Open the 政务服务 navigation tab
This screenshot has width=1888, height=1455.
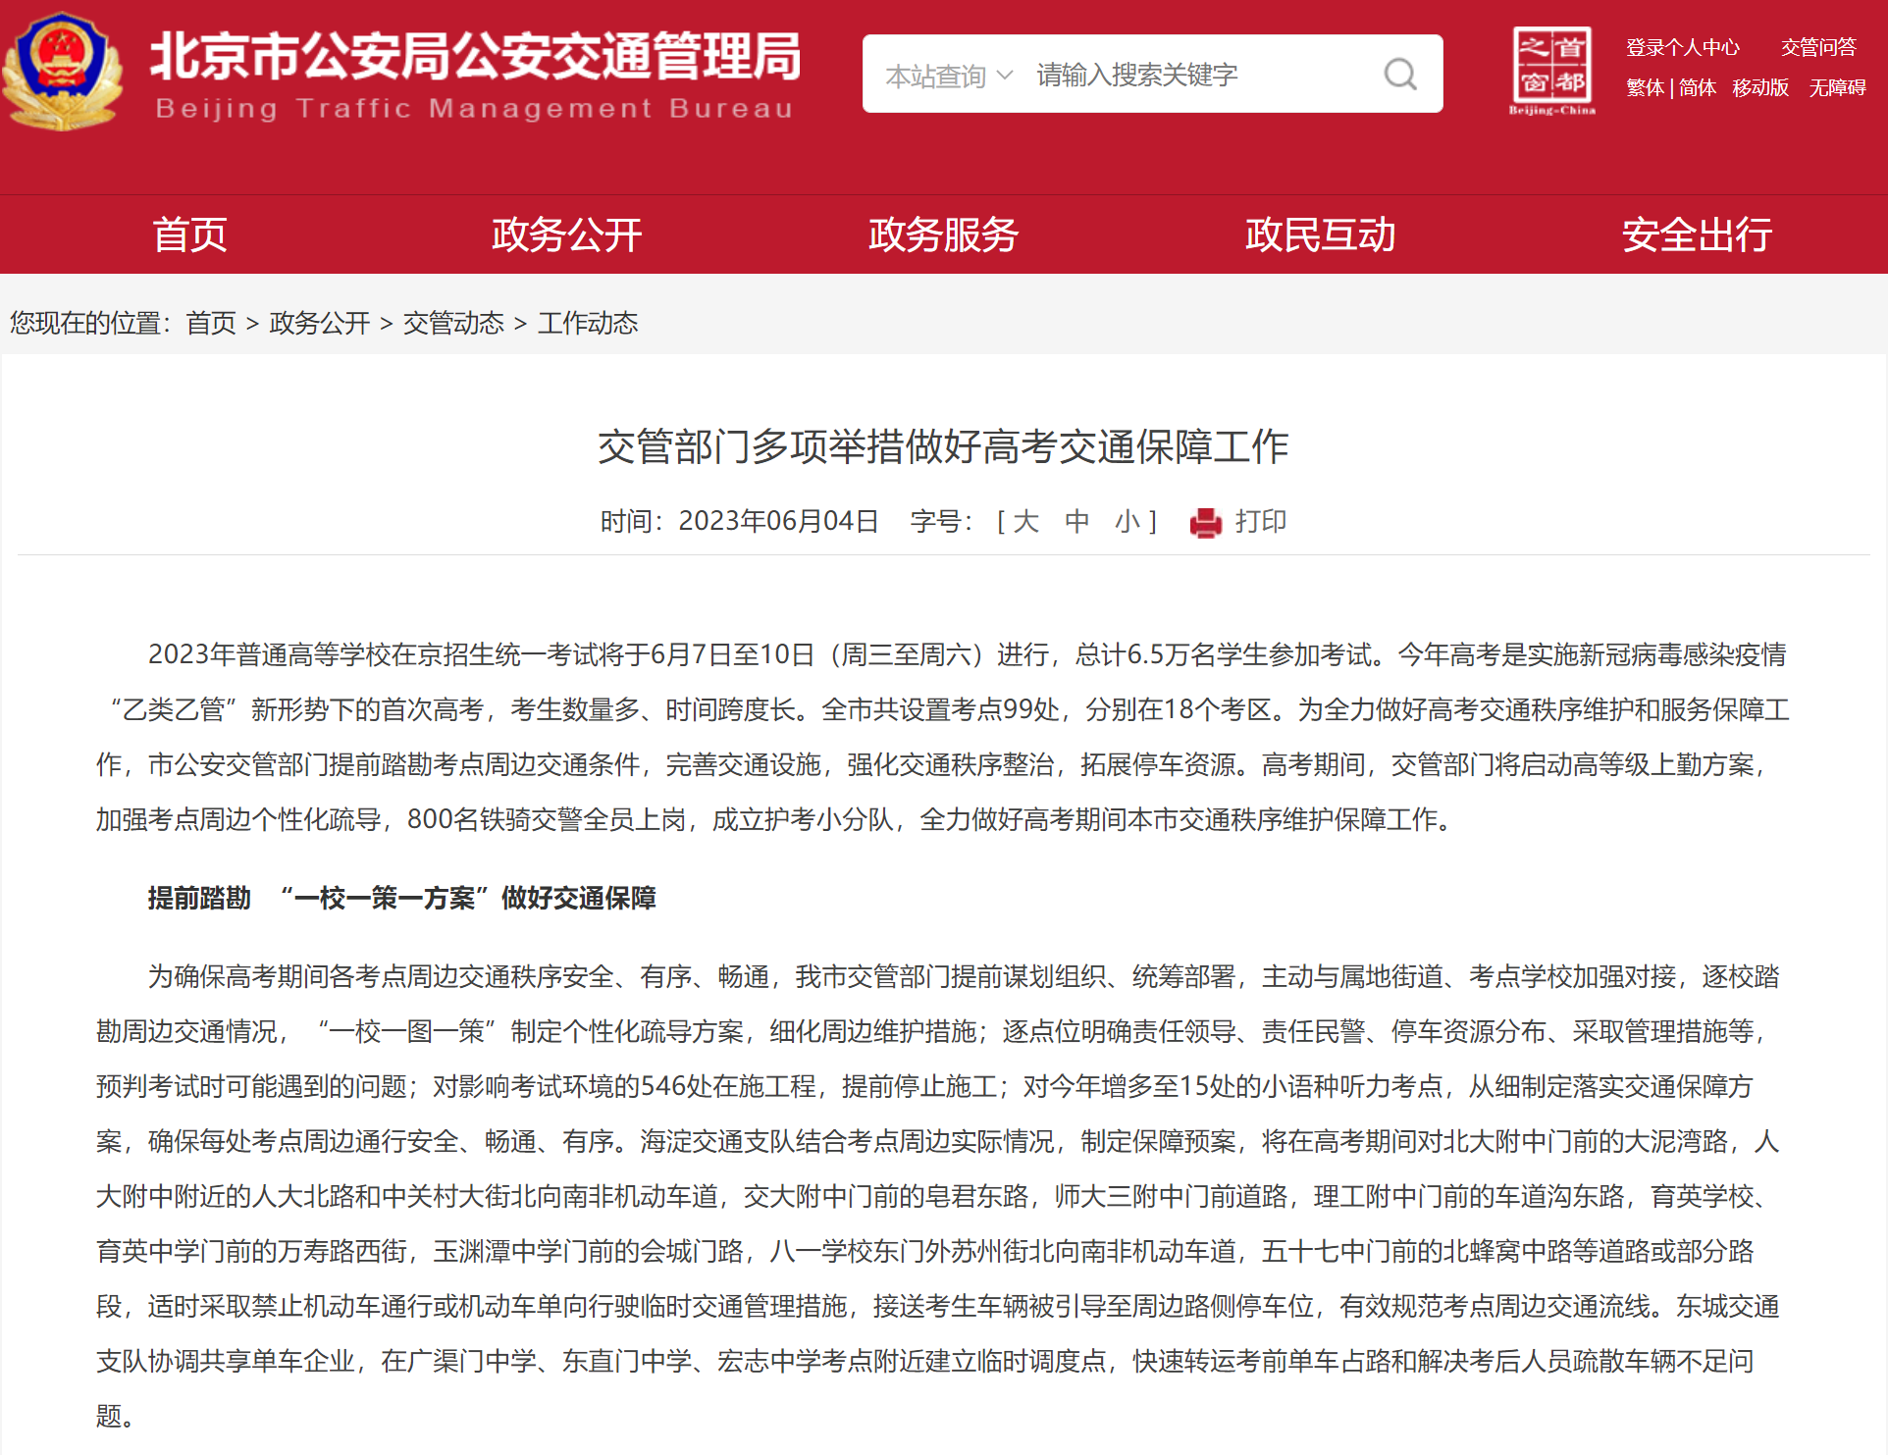[943, 234]
